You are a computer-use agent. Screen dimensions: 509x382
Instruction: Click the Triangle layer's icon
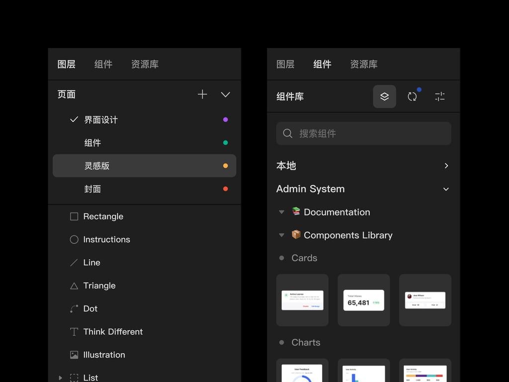click(x=74, y=286)
